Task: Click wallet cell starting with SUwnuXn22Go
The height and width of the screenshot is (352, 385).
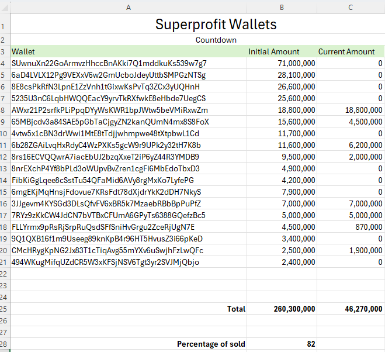Action: click(x=129, y=63)
